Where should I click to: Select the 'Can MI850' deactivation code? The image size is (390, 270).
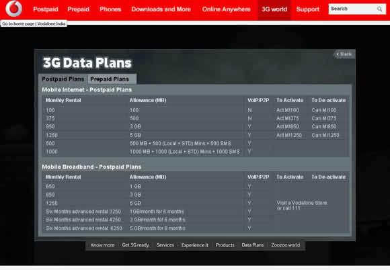tap(324, 126)
